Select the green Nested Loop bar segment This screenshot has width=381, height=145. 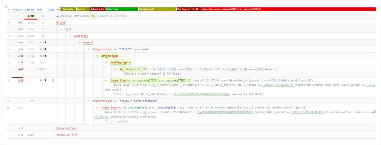point(121,8)
